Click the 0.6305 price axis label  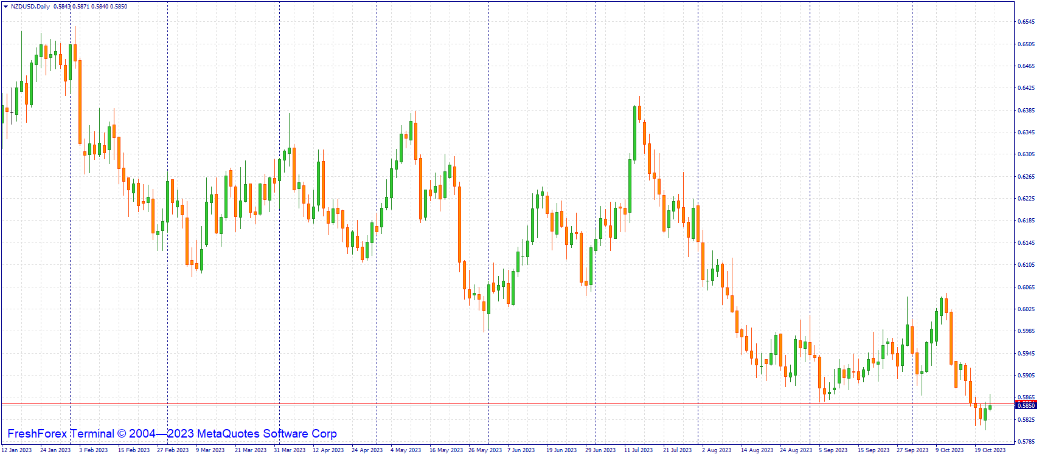(x=1027, y=154)
